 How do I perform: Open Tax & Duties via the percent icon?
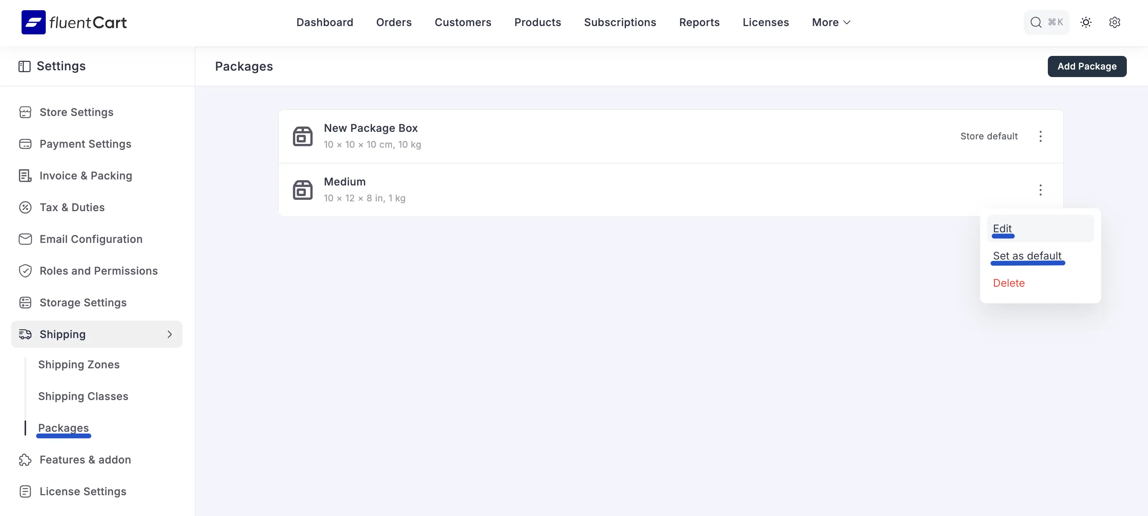[x=25, y=207]
